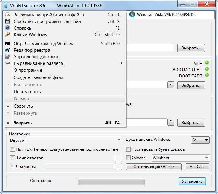
Task: Click Оптимизация ОС >>> button
Action: (x=153, y=166)
